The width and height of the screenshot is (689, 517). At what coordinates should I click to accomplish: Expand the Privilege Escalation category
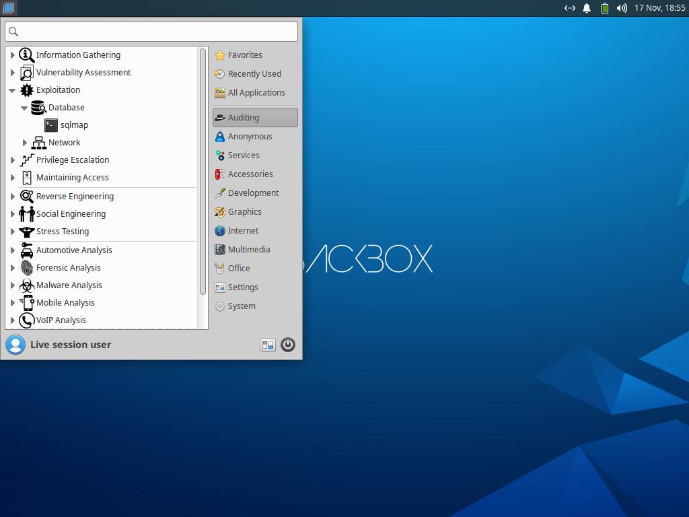(12, 160)
